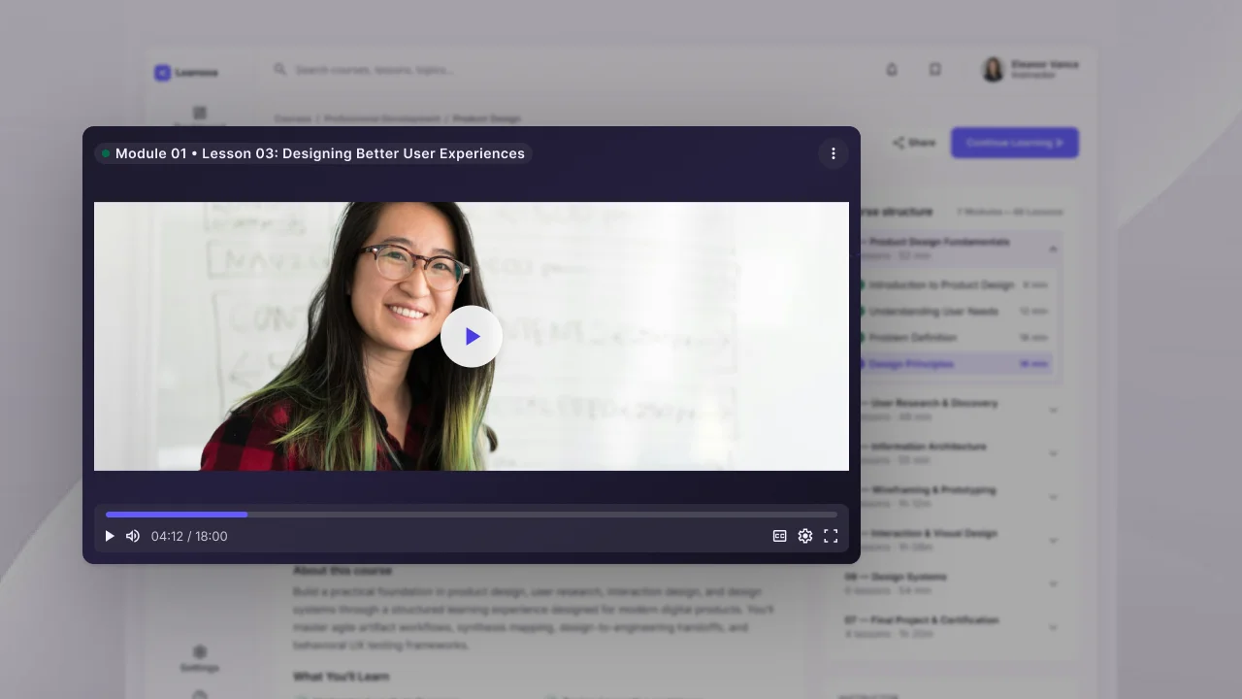
Task: Collapse the Product Design Fundamentals module
Action: 1053,249
